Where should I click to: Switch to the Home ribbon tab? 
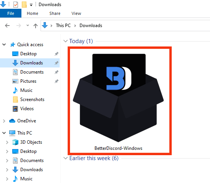pyautogui.click(x=33, y=13)
